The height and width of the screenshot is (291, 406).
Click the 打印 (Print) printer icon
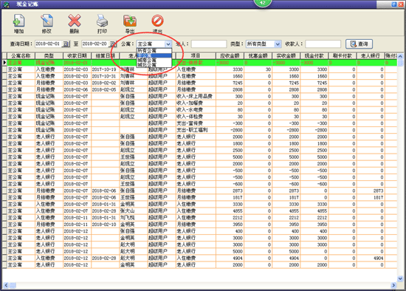pos(102,21)
